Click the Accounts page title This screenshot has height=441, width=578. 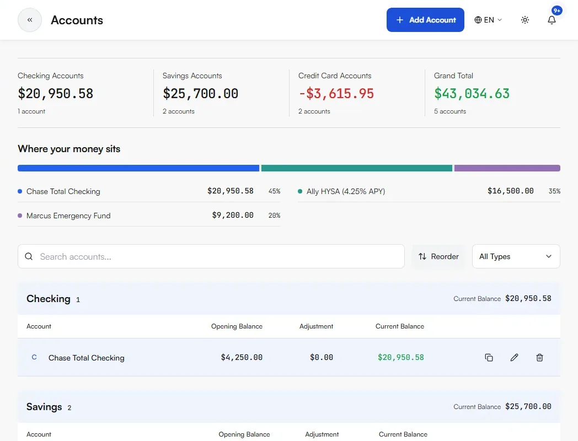coord(77,20)
